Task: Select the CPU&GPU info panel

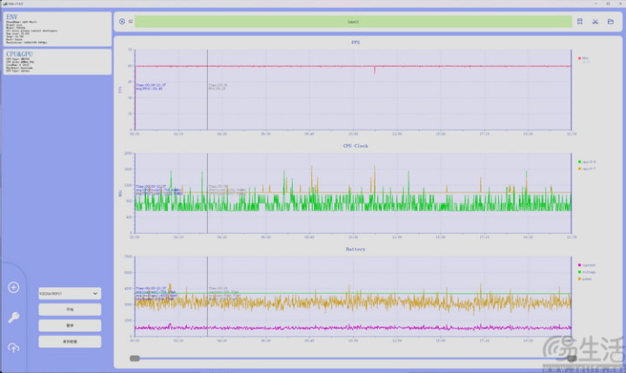Action: click(x=57, y=61)
